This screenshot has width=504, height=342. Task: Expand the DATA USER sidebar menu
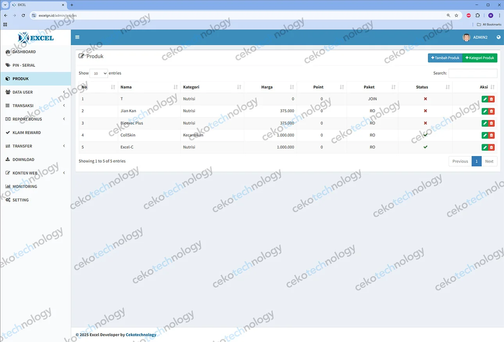tap(35, 92)
